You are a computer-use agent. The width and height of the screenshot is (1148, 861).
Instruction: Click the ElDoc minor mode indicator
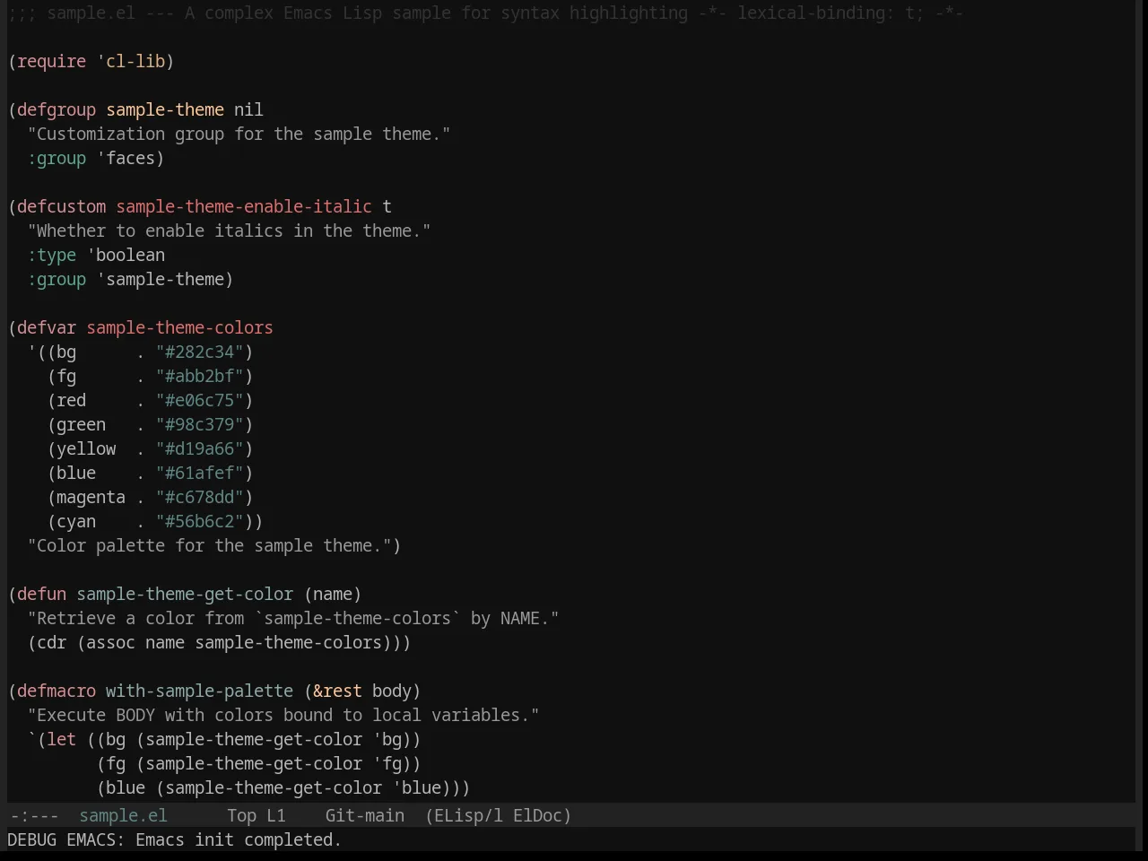[x=537, y=815]
